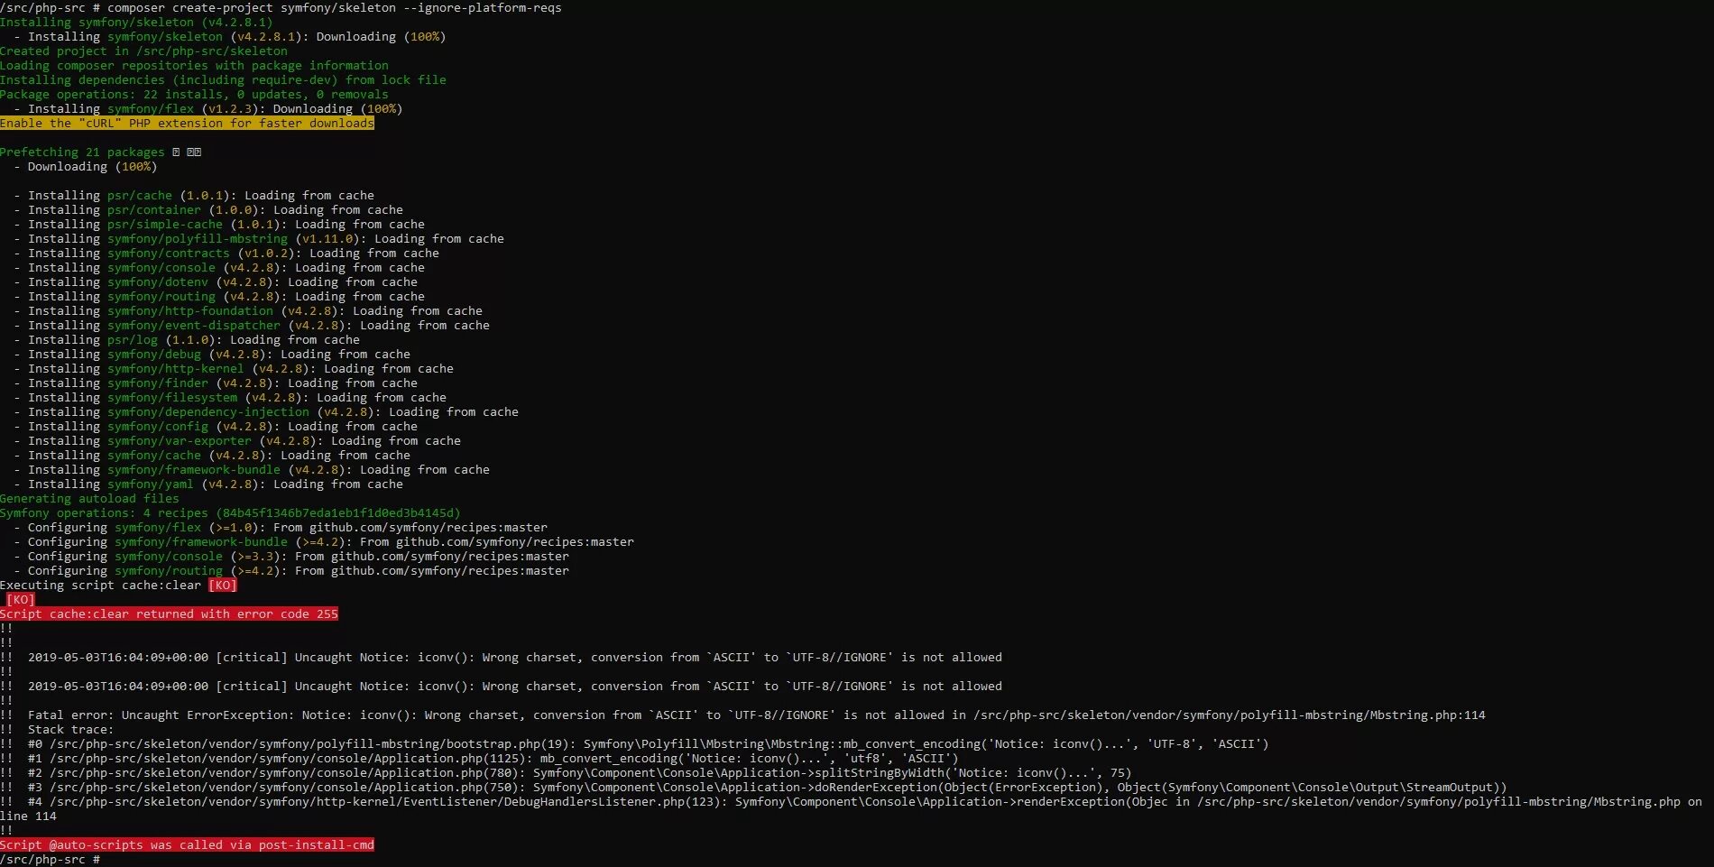Click 'Prefetching 21 packages' line
The height and width of the screenshot is (867, 1714).
pos(100,152)
